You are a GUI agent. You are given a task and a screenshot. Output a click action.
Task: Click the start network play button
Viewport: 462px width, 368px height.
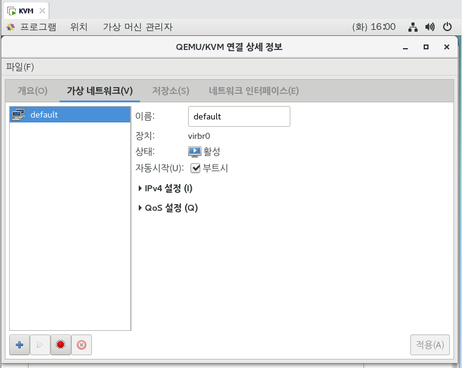[x=40, y=345]
